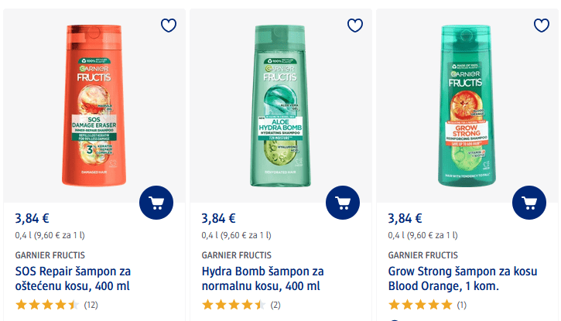
Task: Add Grow Strong shampoo to cart
Action: click(529, 203)
